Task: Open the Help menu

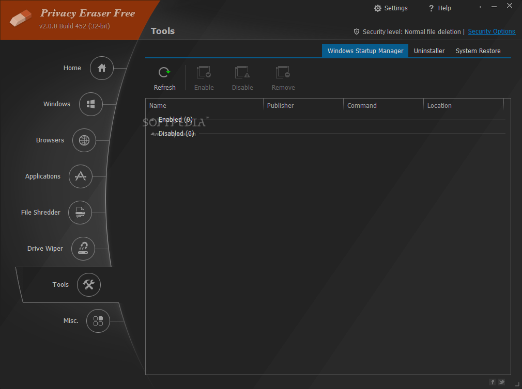Action: (x=440, y=8)
